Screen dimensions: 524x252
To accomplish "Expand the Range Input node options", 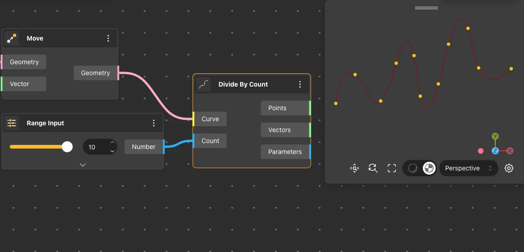I will (82, 165).
